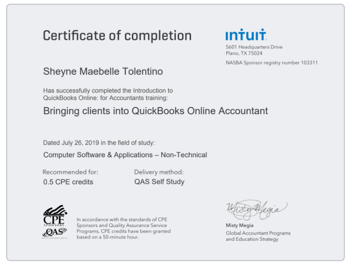
Task: Click 'Has successfully completed the Introduction to' line
Action: coord(108,90)
